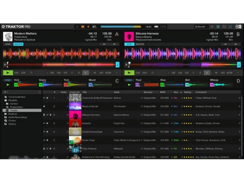
Task: Select loop size 4 on Deck A
Action: coord(85,73)
